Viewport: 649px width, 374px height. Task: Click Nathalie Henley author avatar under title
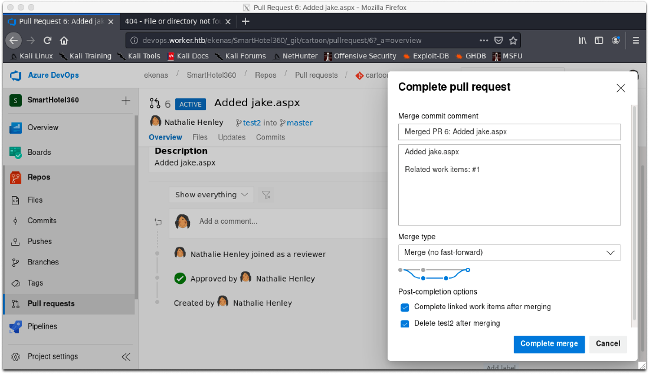pos(156,121)
